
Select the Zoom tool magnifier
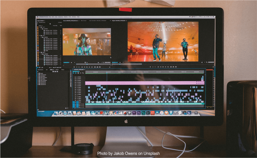pyautogui.click(x=71, y=86)
